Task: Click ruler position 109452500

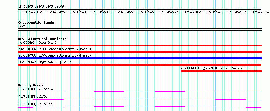Action: [238, 12]
